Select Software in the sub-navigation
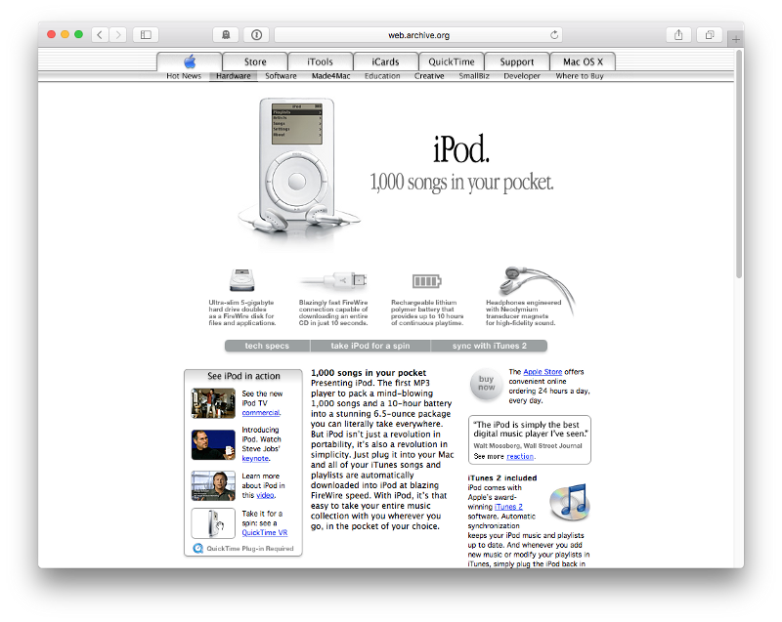Viewport: 782px width, 622px height. [x=281, y=76]
